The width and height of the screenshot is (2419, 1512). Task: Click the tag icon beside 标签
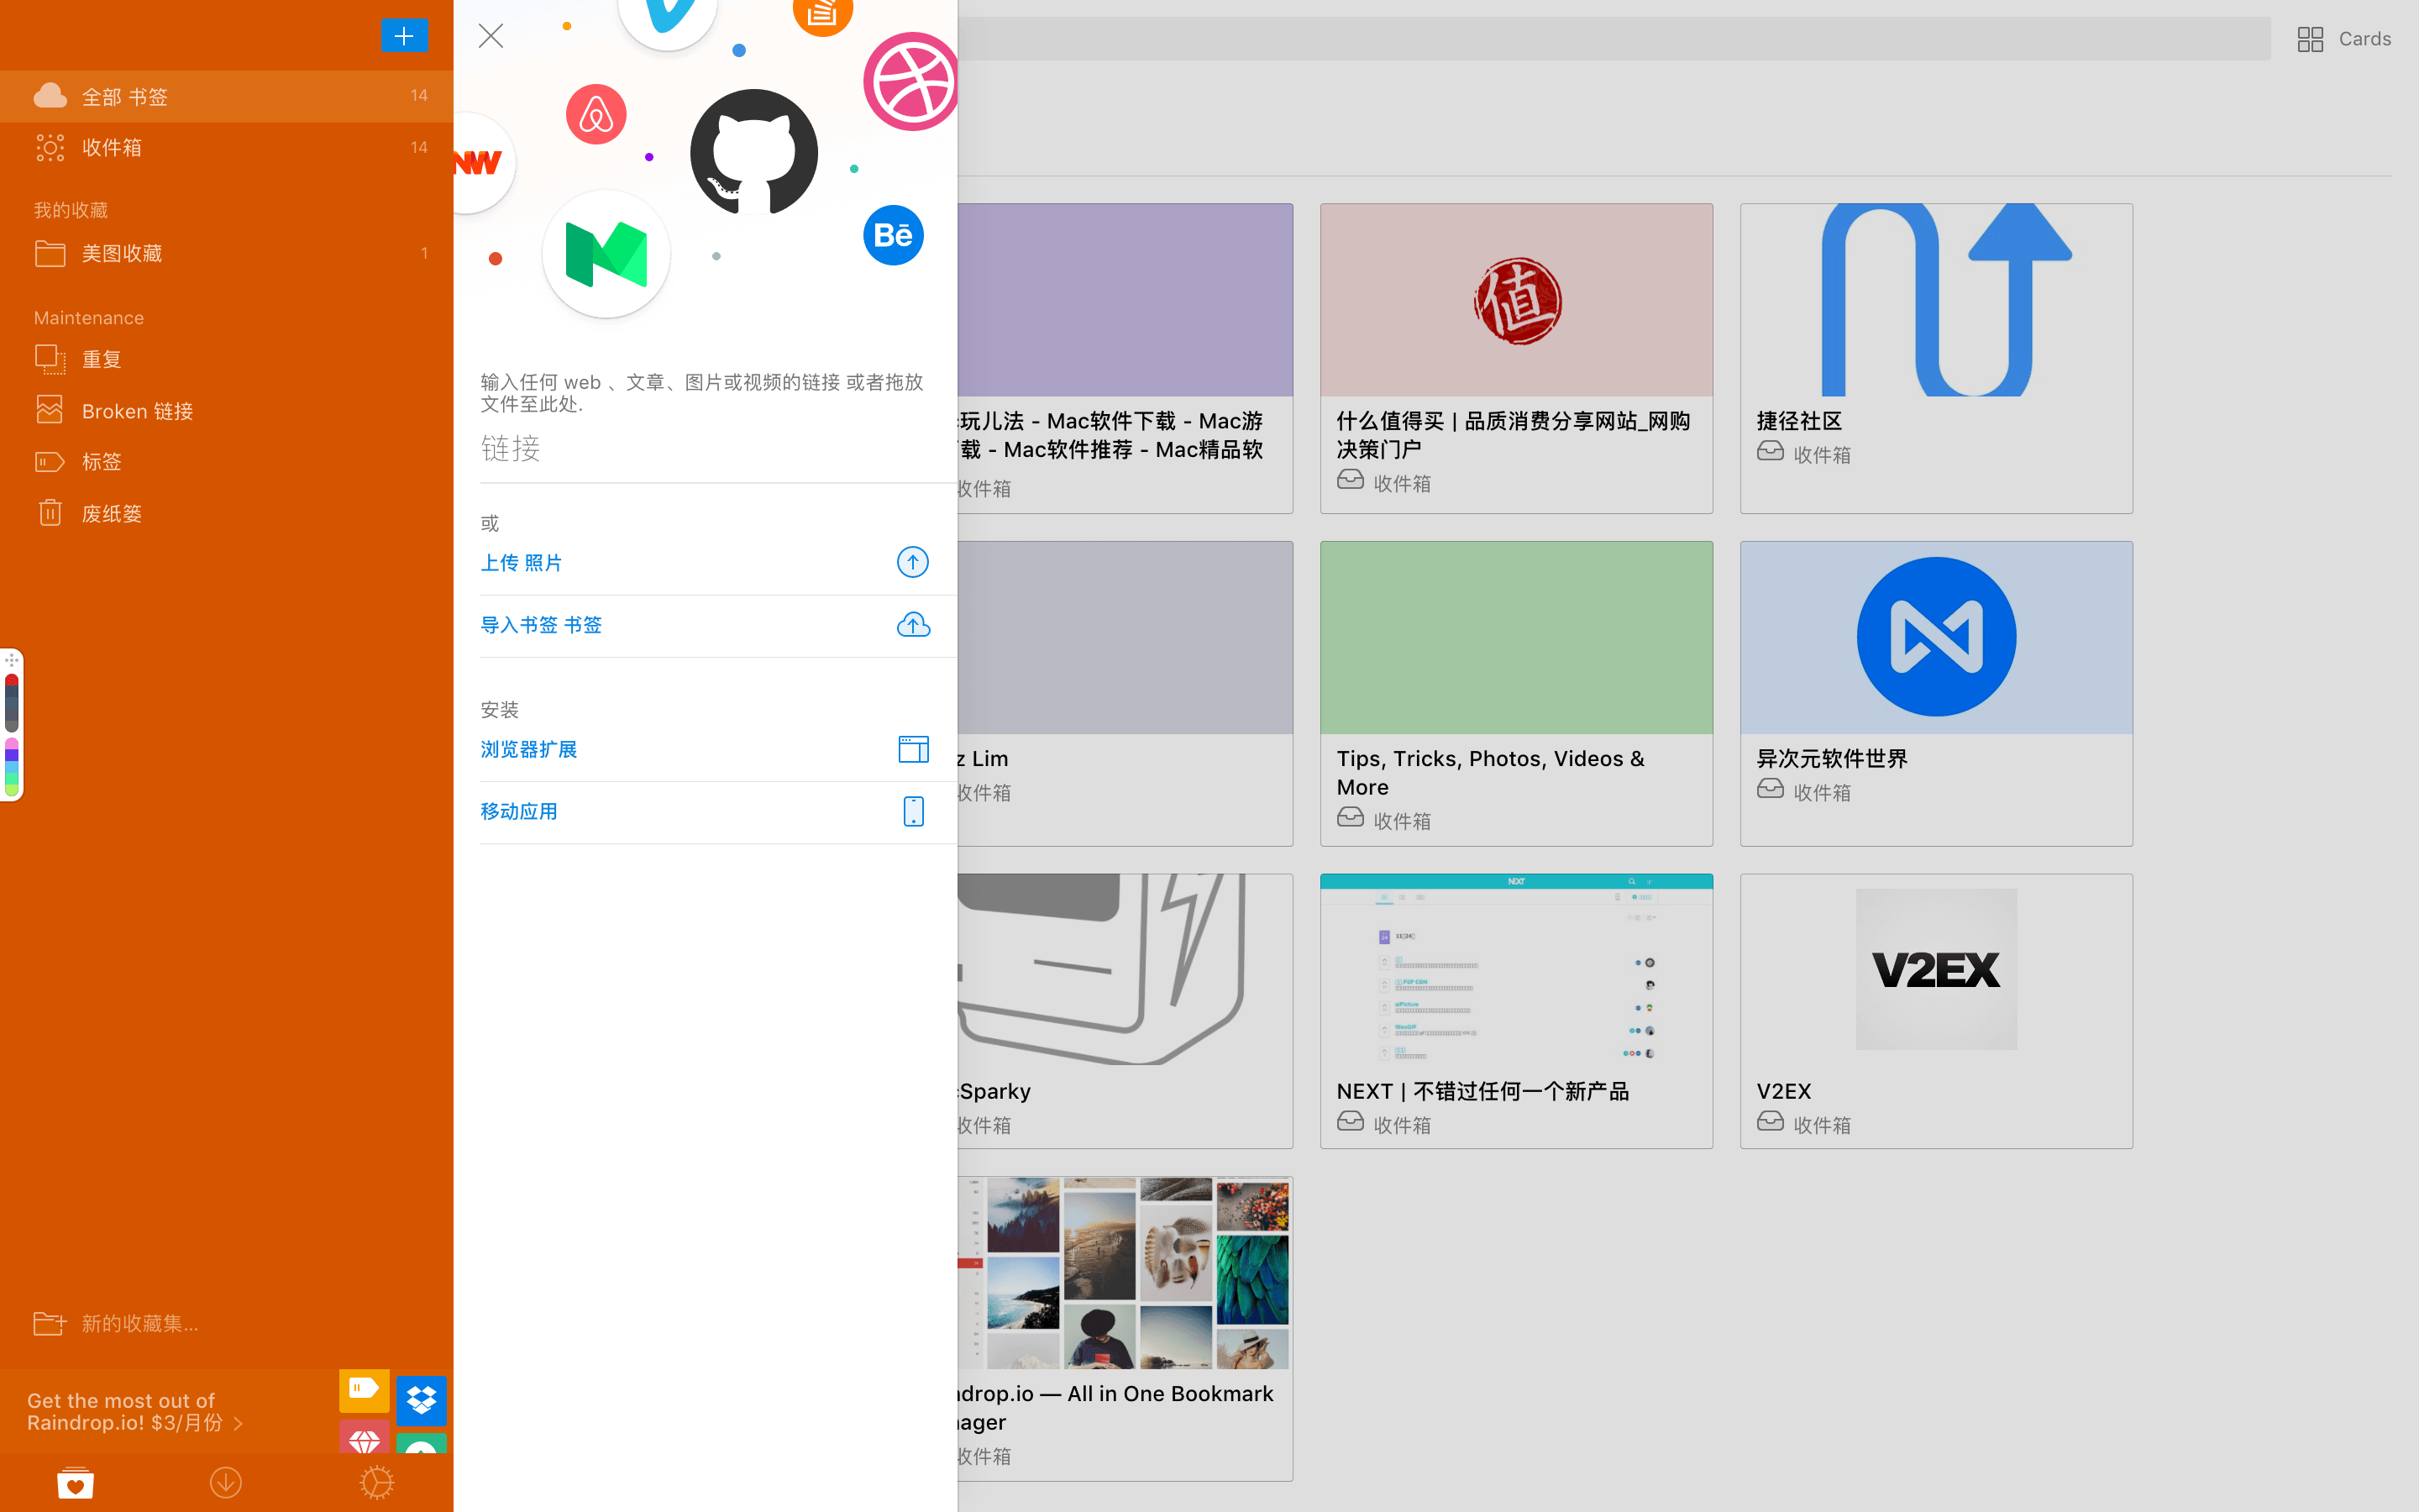(50, 462)
